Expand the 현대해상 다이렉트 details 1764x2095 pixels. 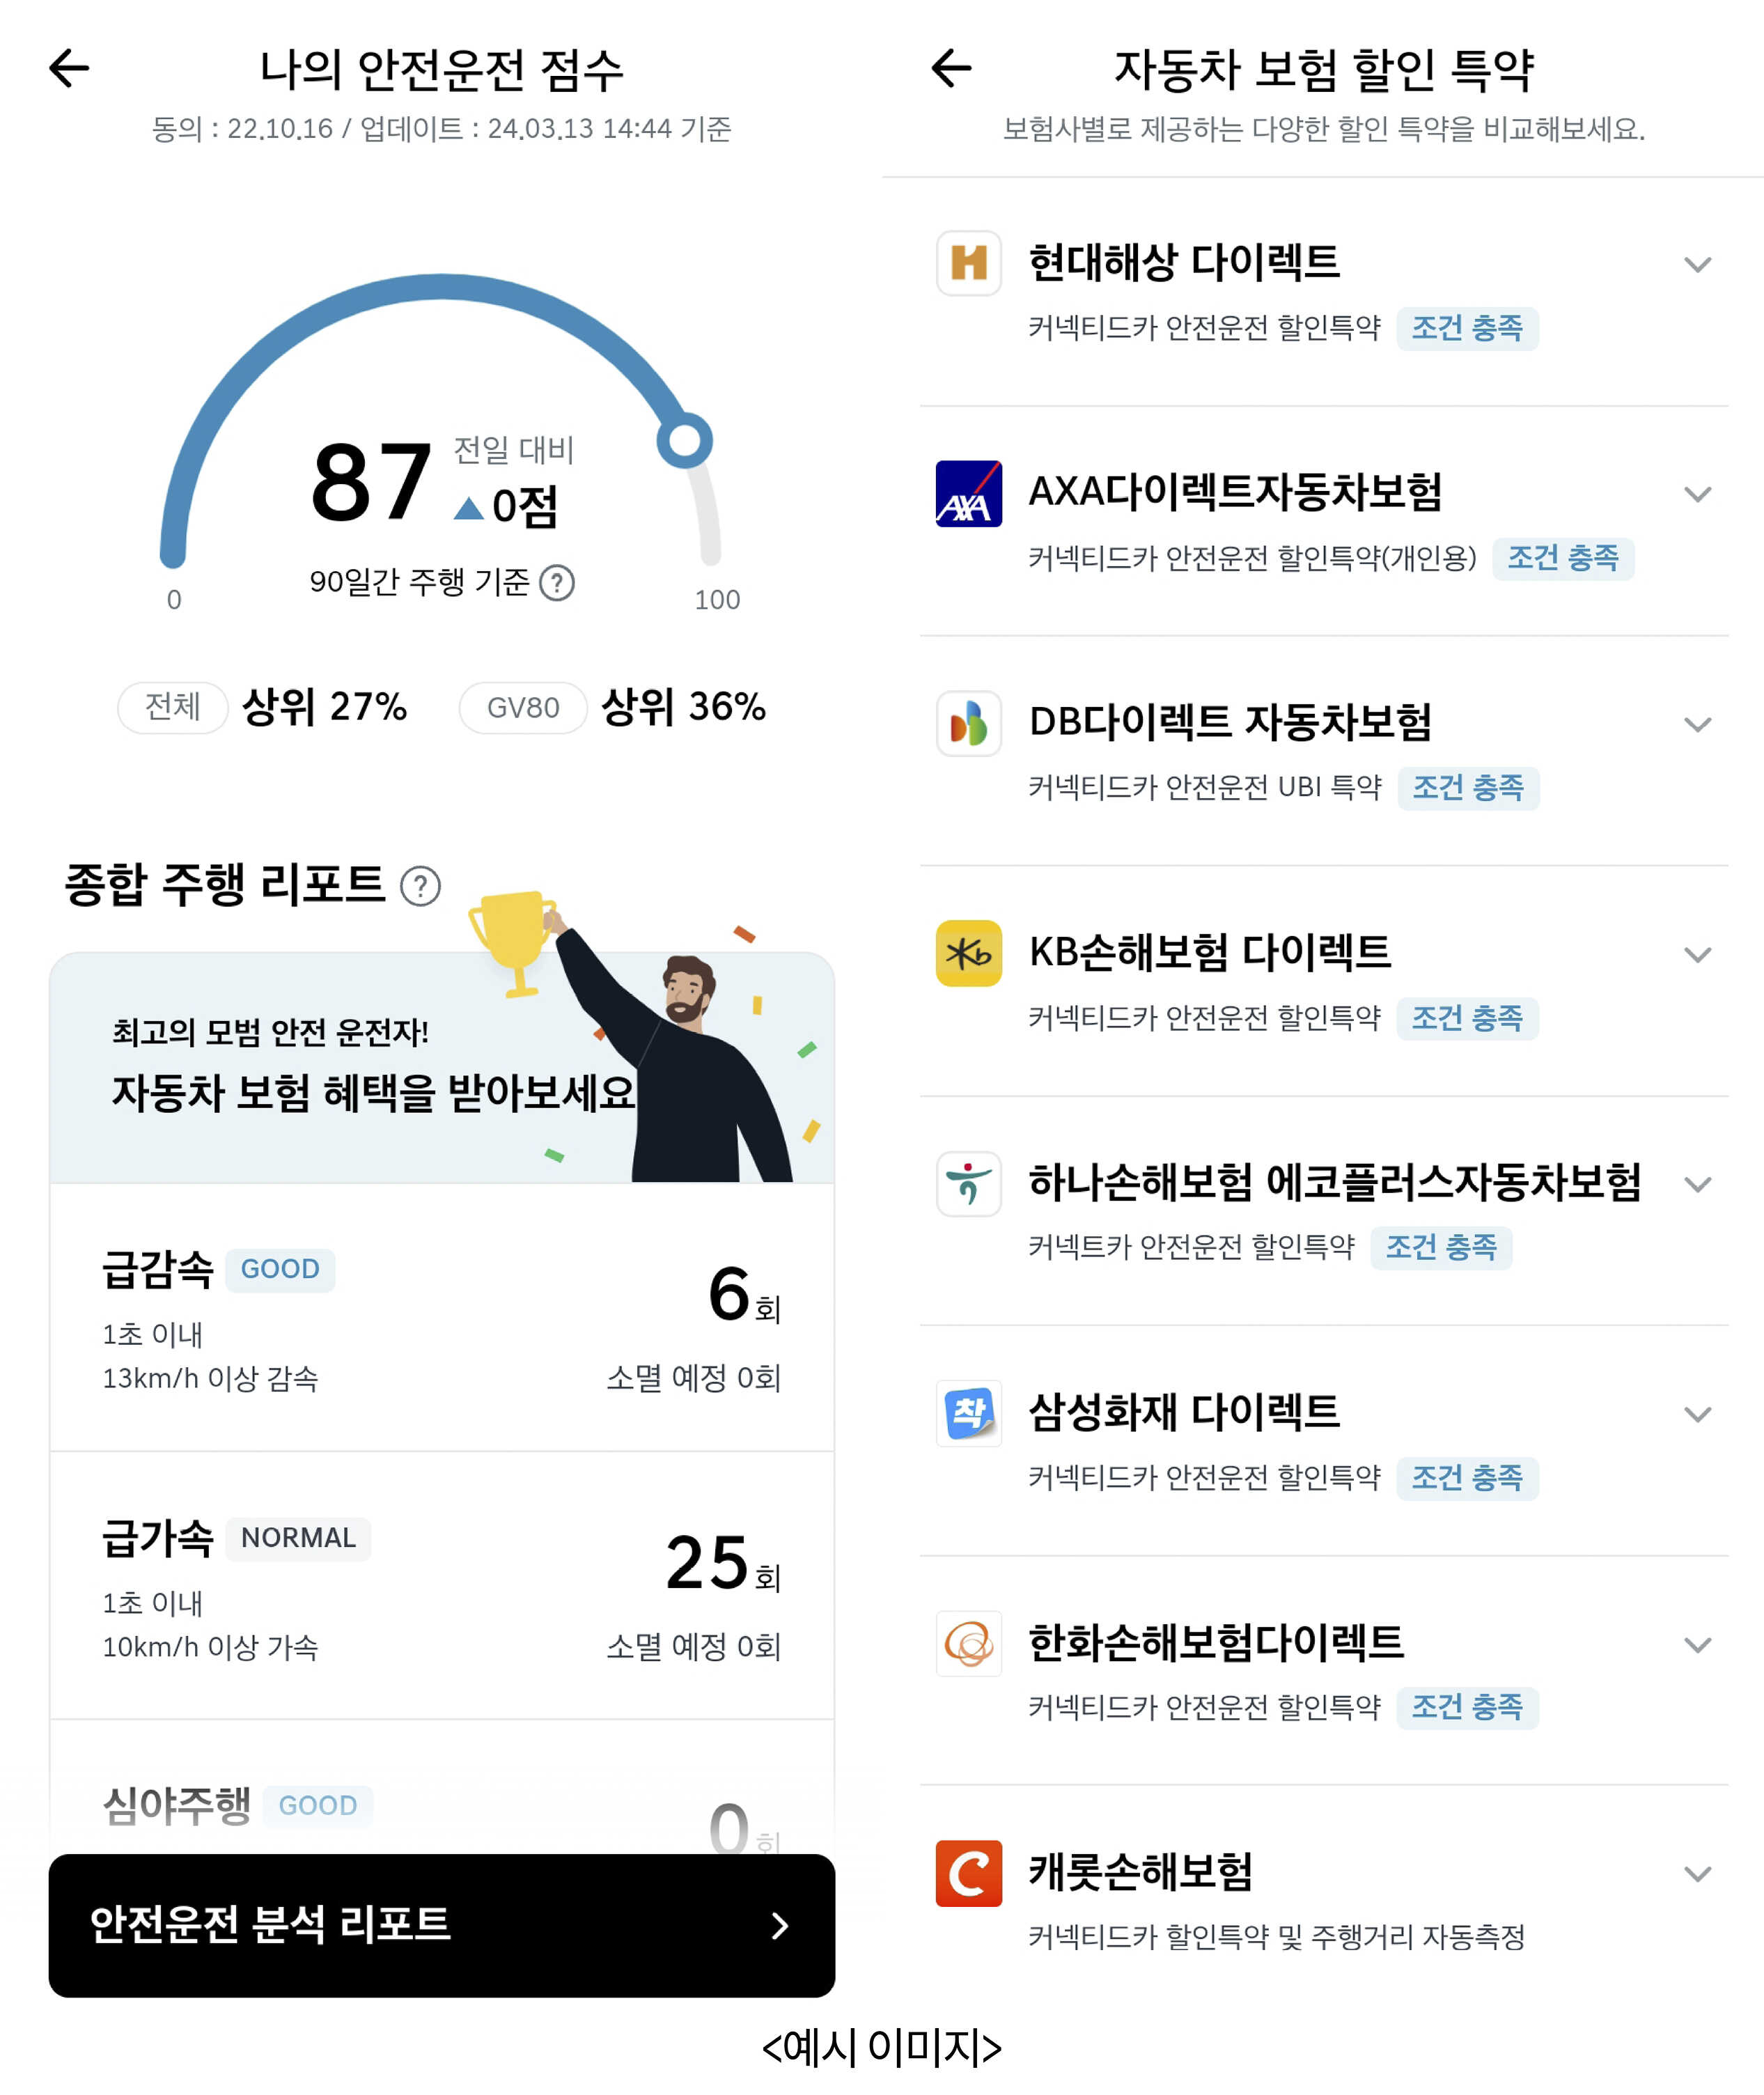click(1697, 265)
